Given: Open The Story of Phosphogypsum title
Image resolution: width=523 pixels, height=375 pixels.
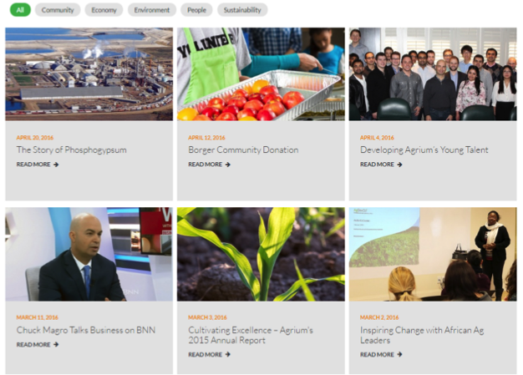Looking at the screenshot, I should click(71, 150).
